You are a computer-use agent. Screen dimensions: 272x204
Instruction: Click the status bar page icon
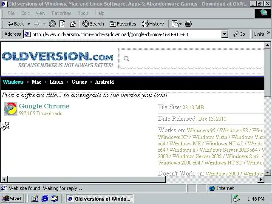click(x=4, y=188)
